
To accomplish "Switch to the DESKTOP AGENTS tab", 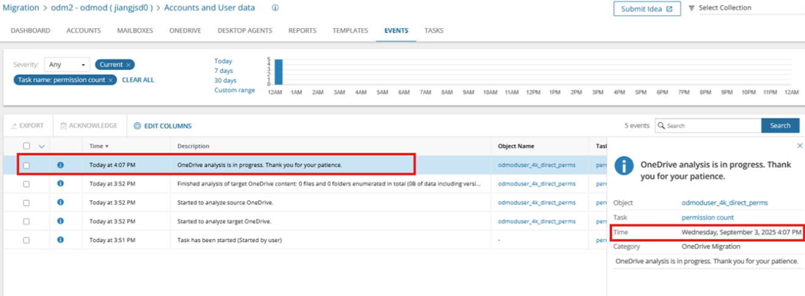I will [245, 31].
